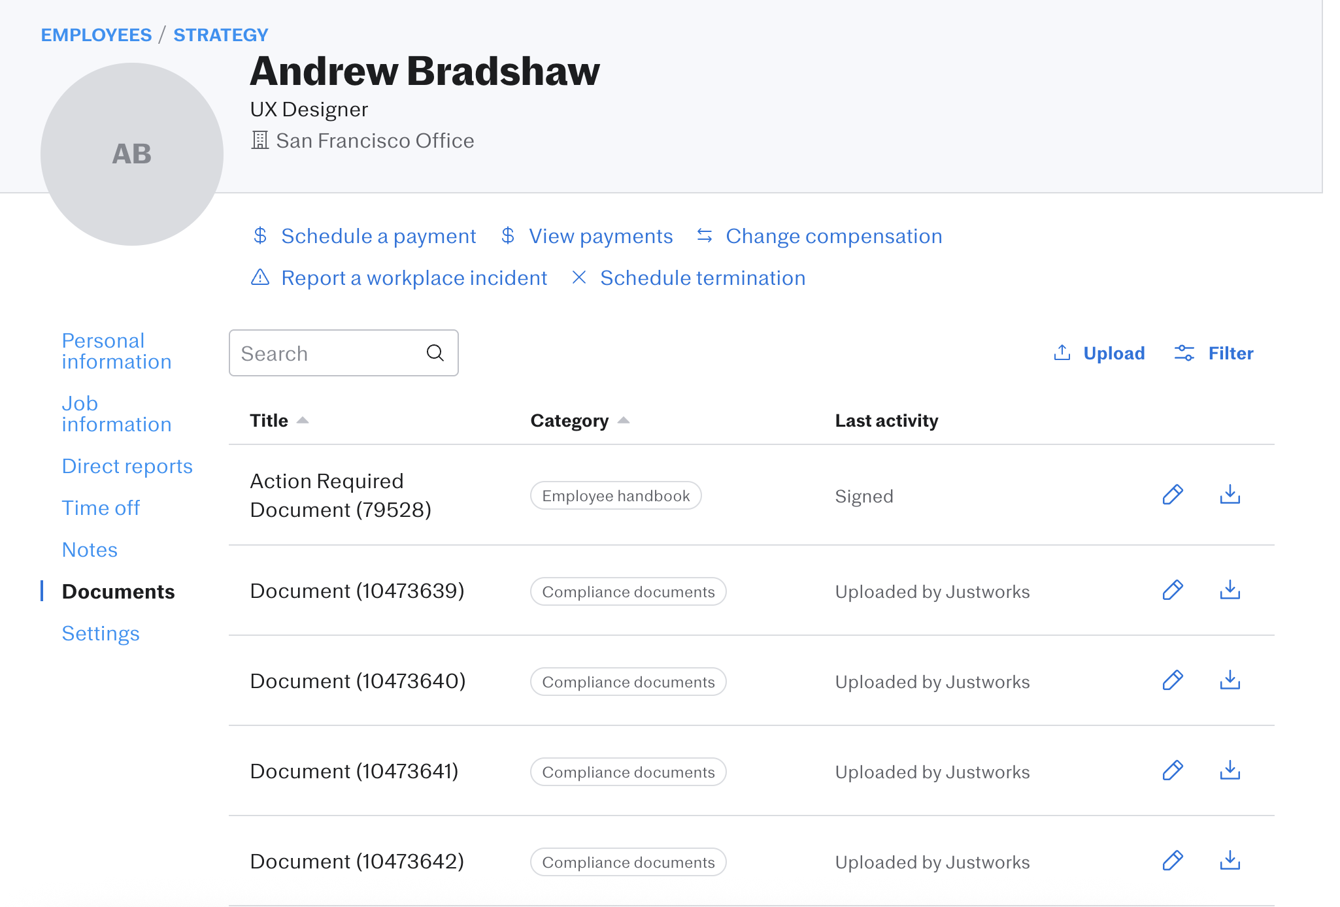Click Upload document button

tap(1099, 353)
